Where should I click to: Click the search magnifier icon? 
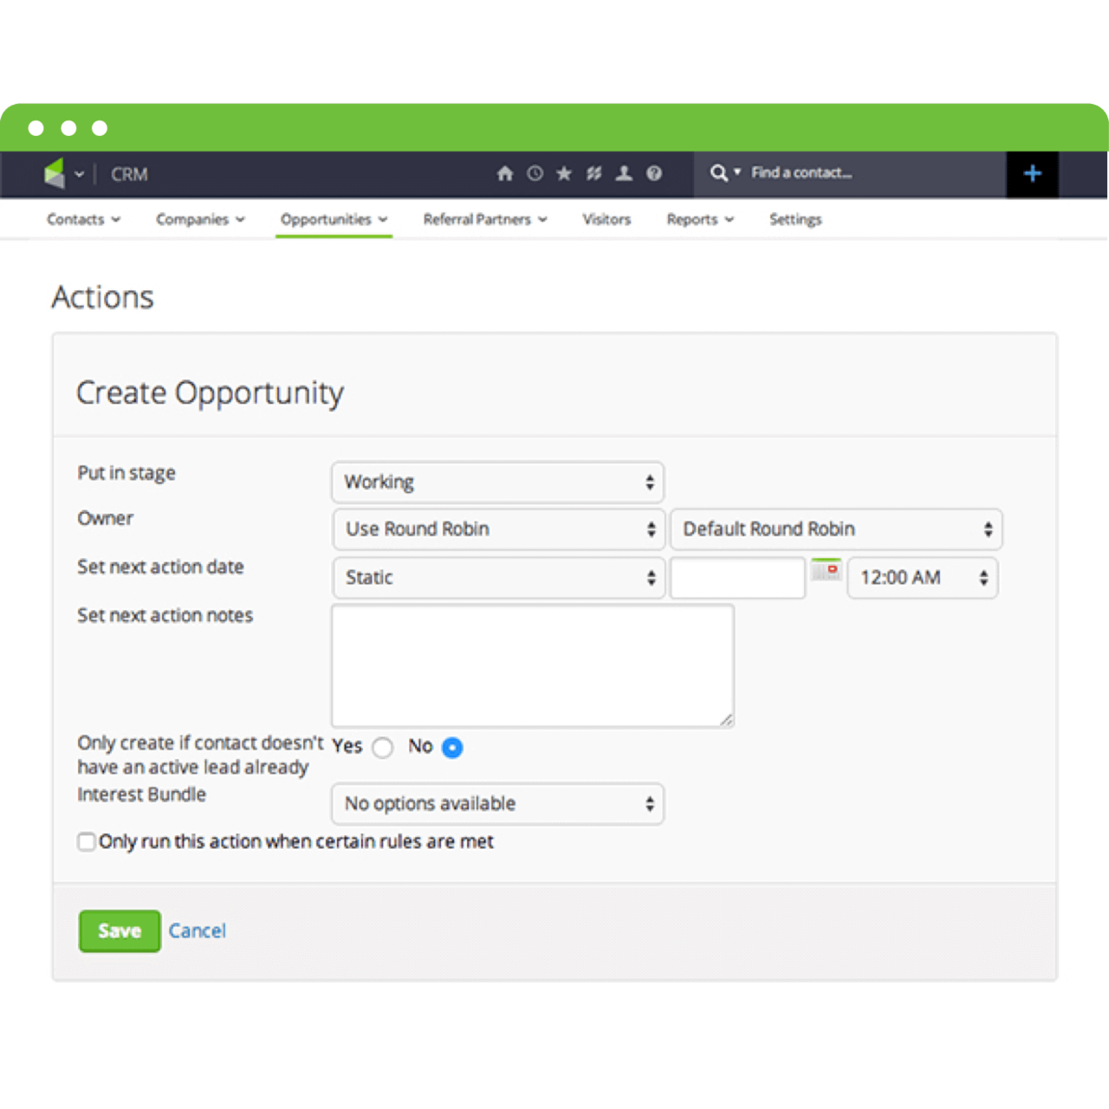click(x=718, y=173)
